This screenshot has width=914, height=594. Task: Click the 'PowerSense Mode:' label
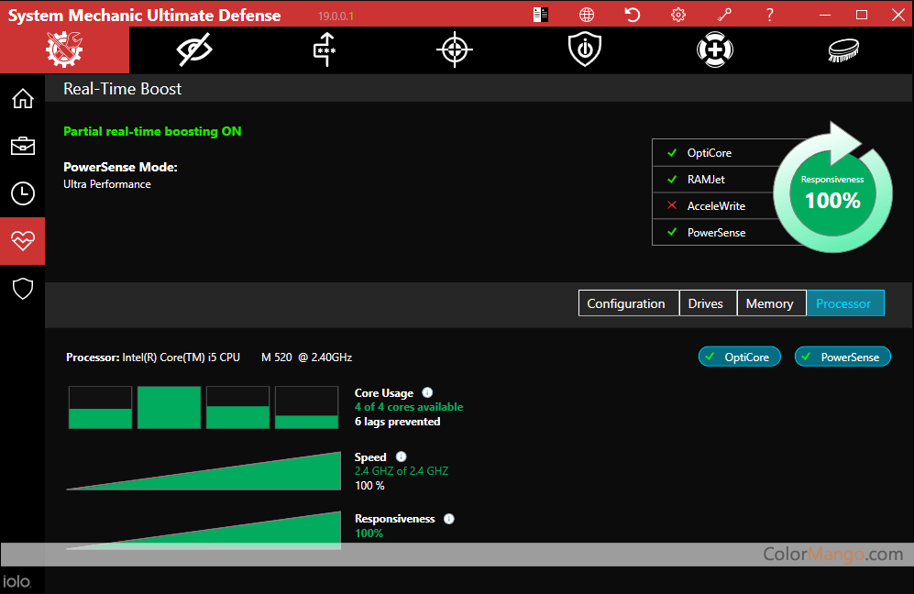pos(120,168)
